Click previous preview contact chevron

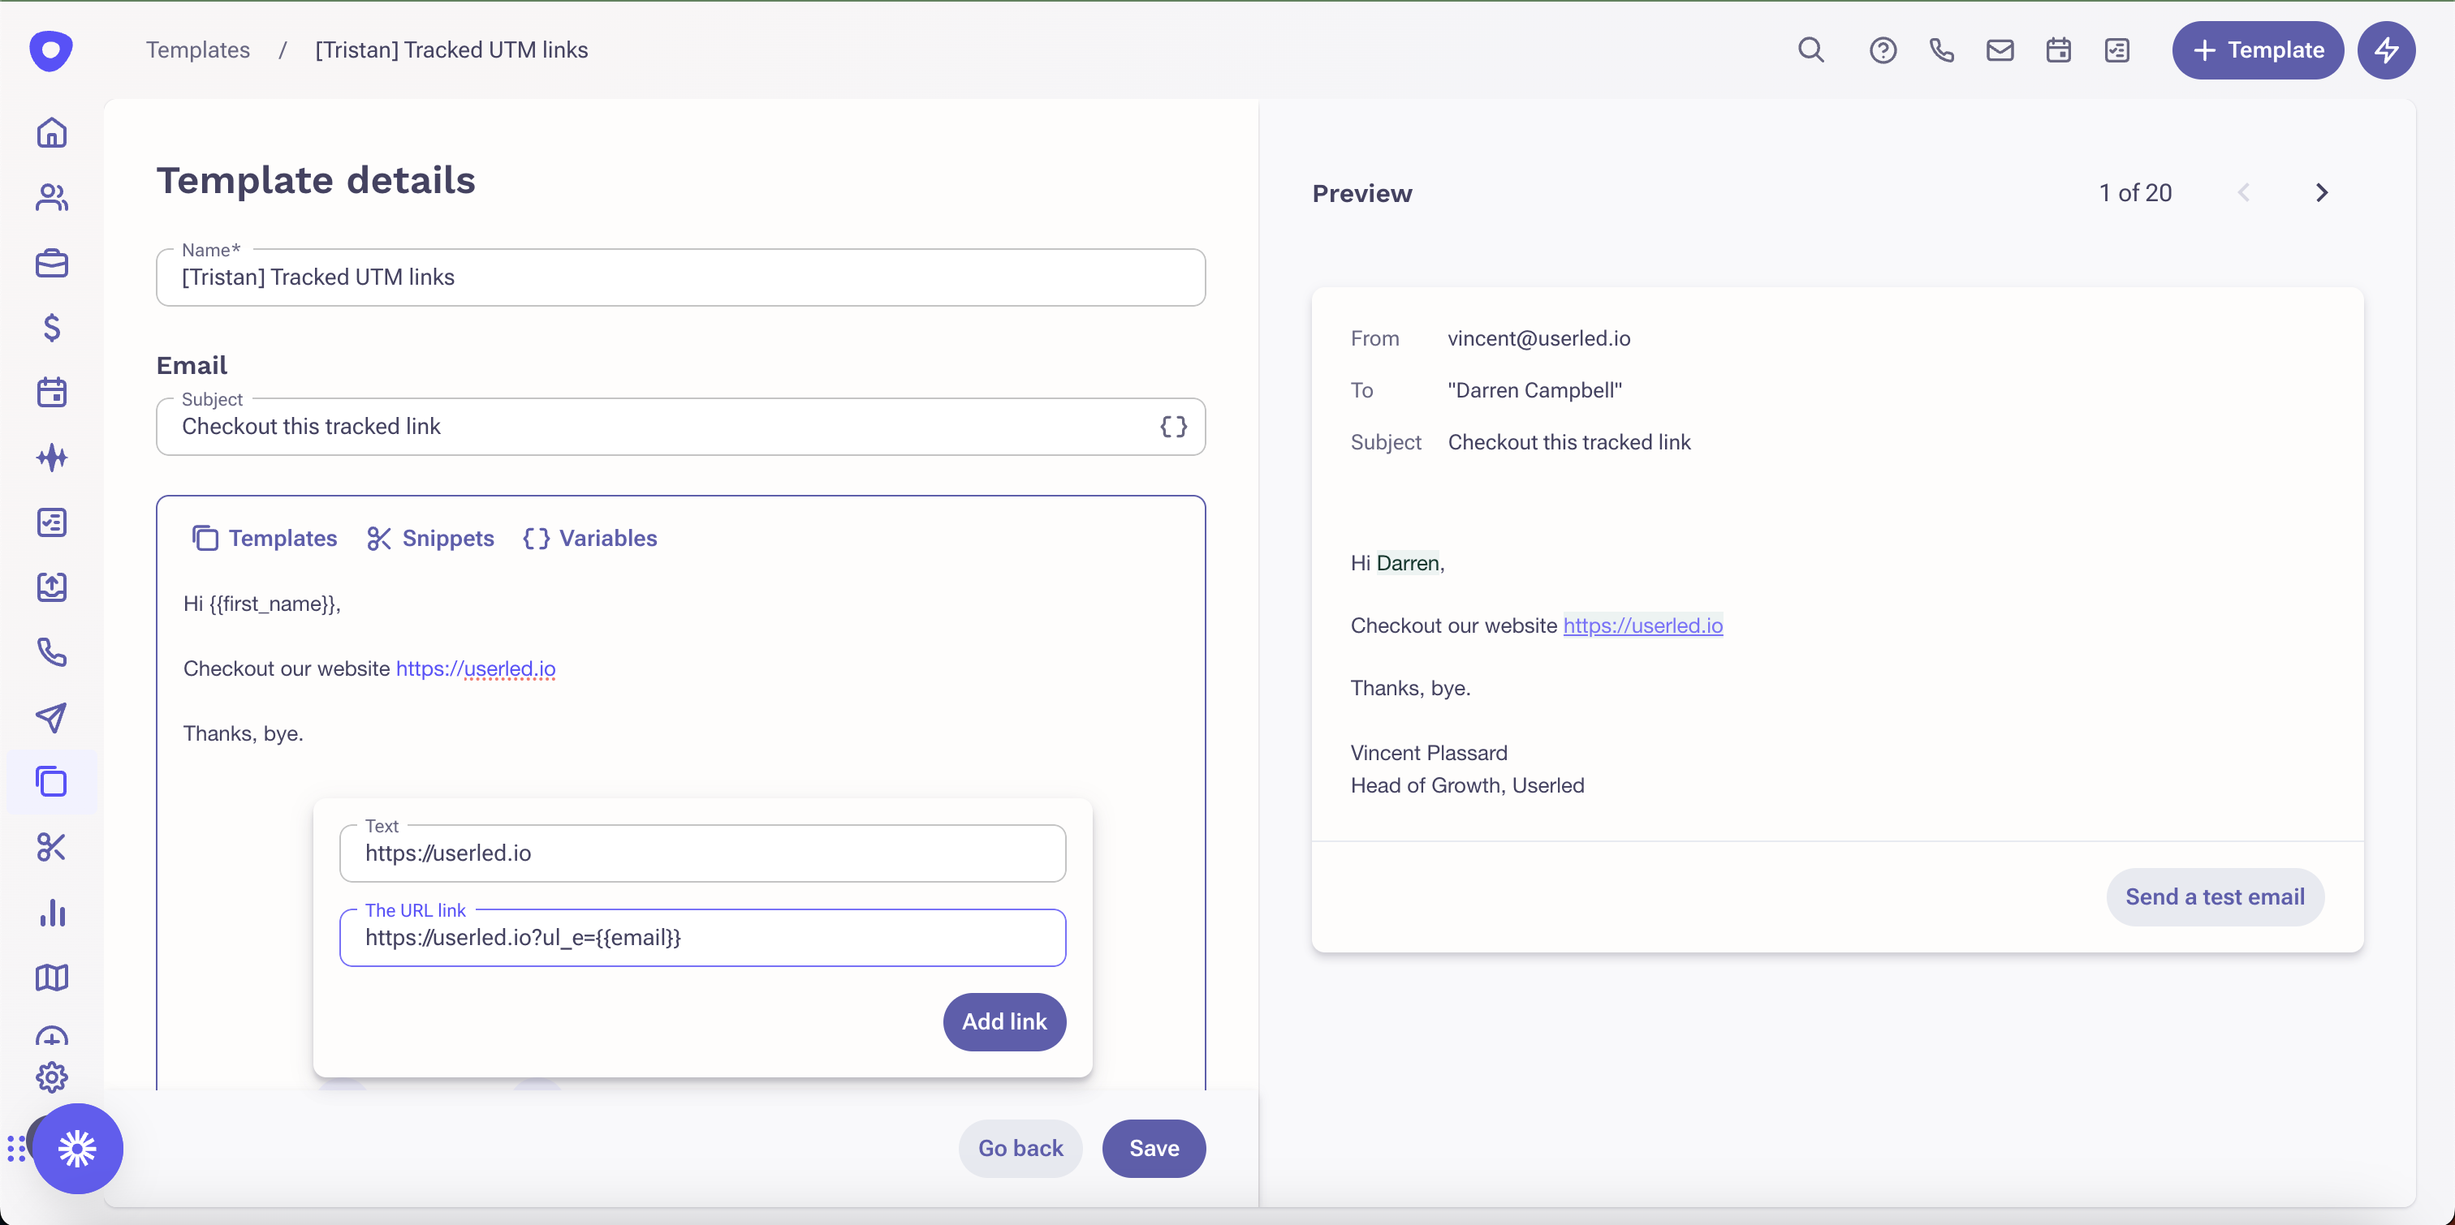pos(2243,192)
